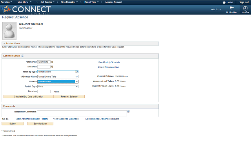Expand the Add To menu

click(216, 9)
